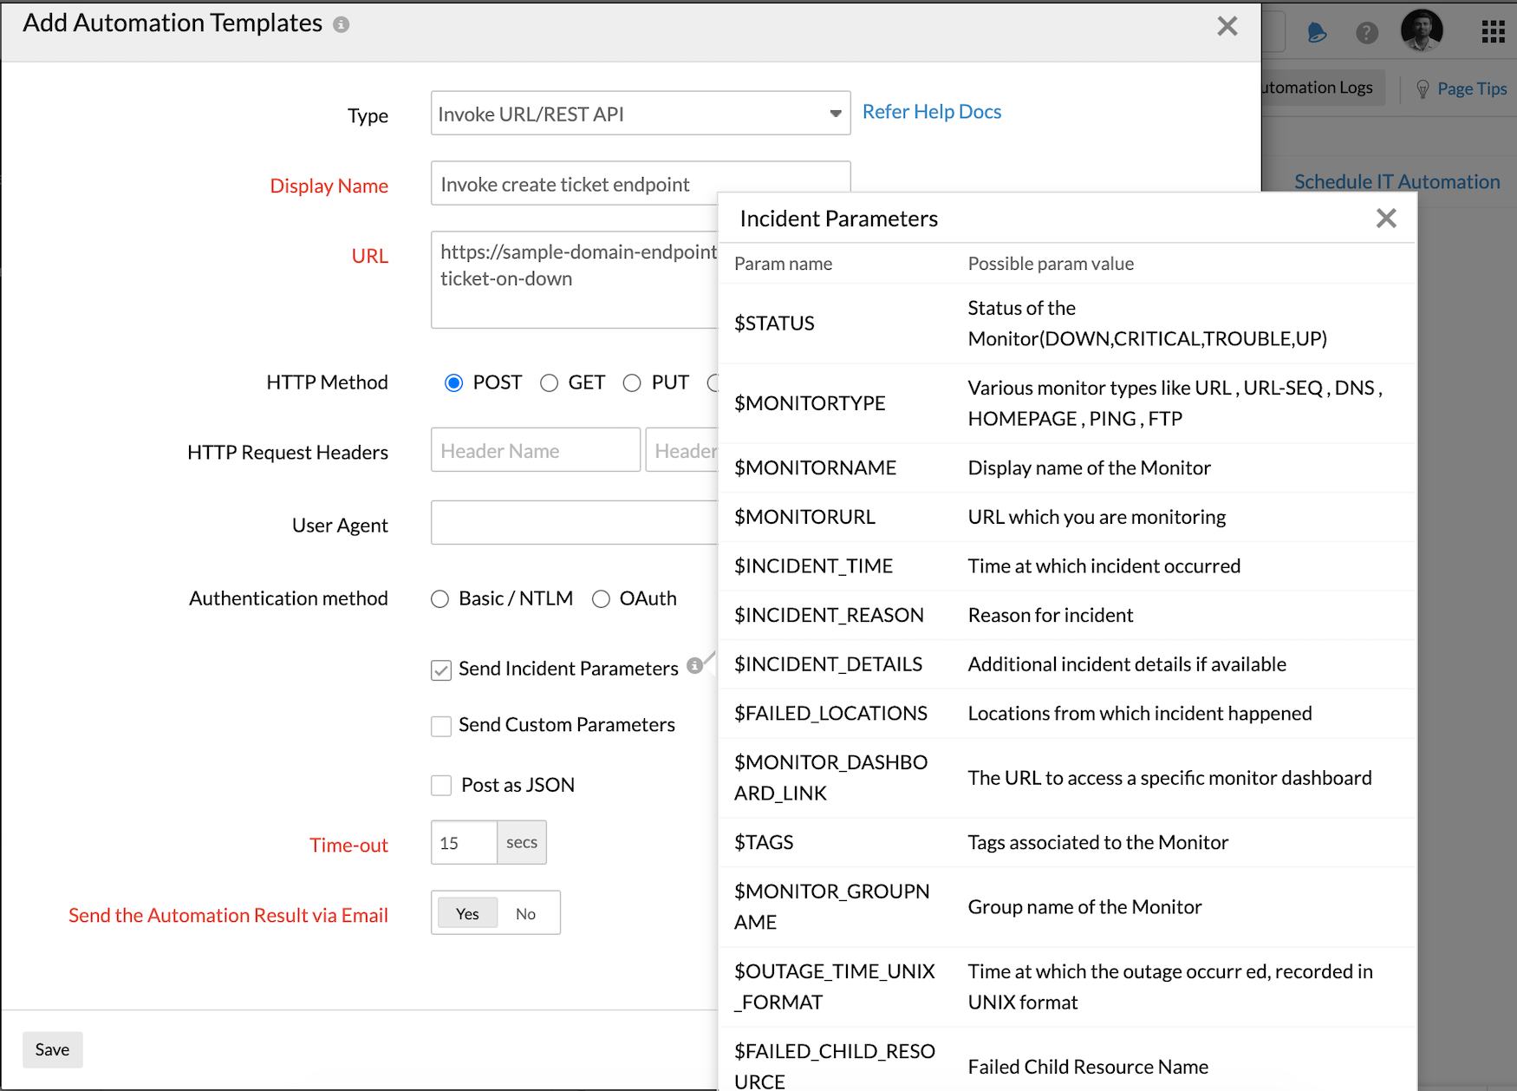The width and height of the screenshot is (1517, 1091).
Task: Select the POST HTTP method
Action: coord(453,383)
